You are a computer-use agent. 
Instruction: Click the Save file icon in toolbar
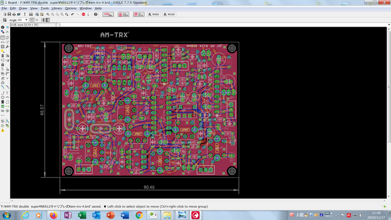pyautogui.click(x=9, y=14)
